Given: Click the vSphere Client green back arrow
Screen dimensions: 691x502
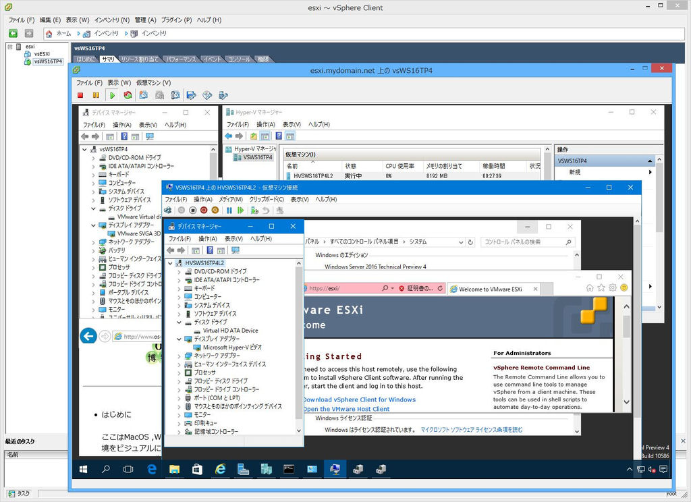Looking at the screenshot, I should pos(13,33).
